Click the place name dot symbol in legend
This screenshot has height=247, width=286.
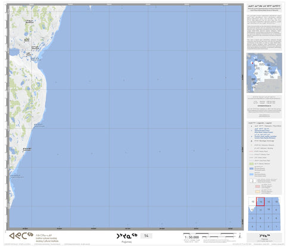[251, 126]
